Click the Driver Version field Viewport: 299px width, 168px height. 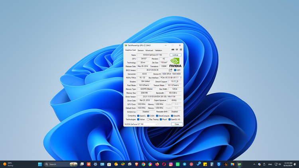(x=159, y=97)
